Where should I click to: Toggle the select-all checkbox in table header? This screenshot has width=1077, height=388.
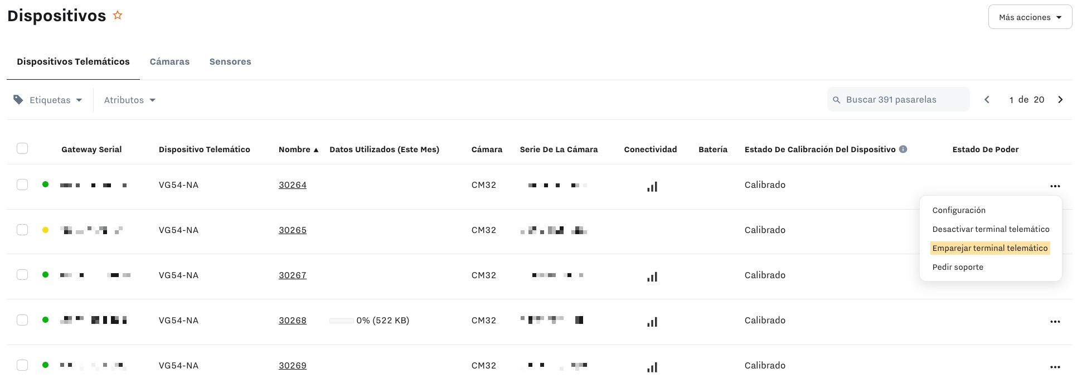(x=22, y=148)
